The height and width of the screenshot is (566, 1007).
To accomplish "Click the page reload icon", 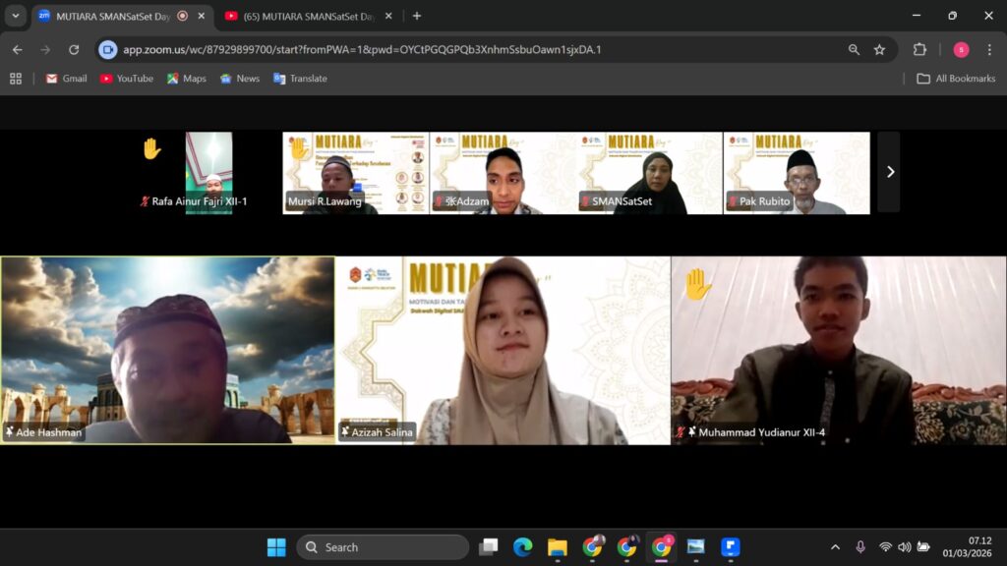I will [x=75, y=49].
